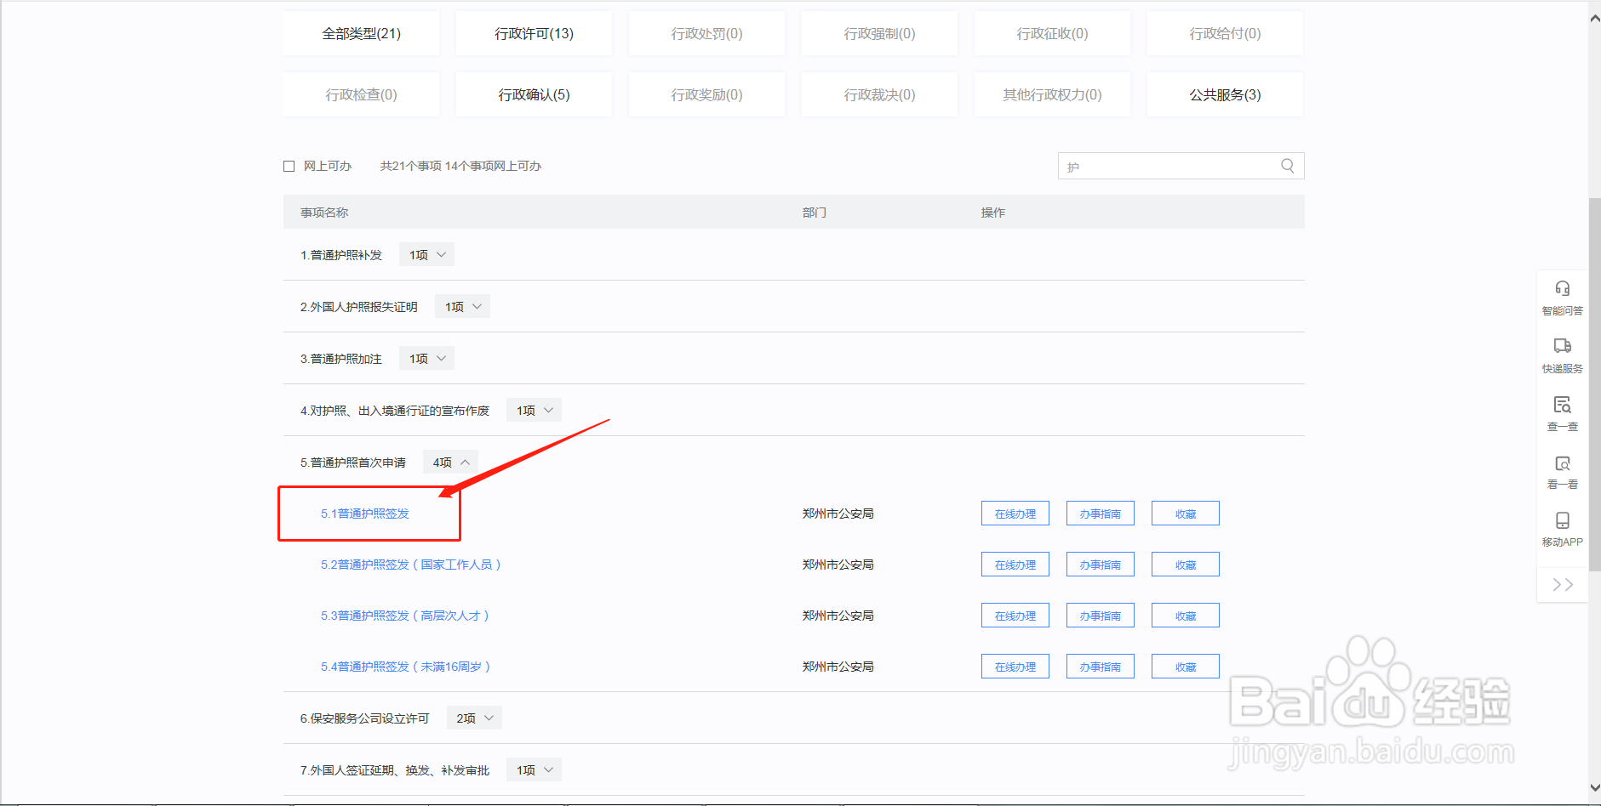The height and width of the screenshot is (806, 1601).
Task: Open the 查一查 lookup tool icon
Action: 1562,414
